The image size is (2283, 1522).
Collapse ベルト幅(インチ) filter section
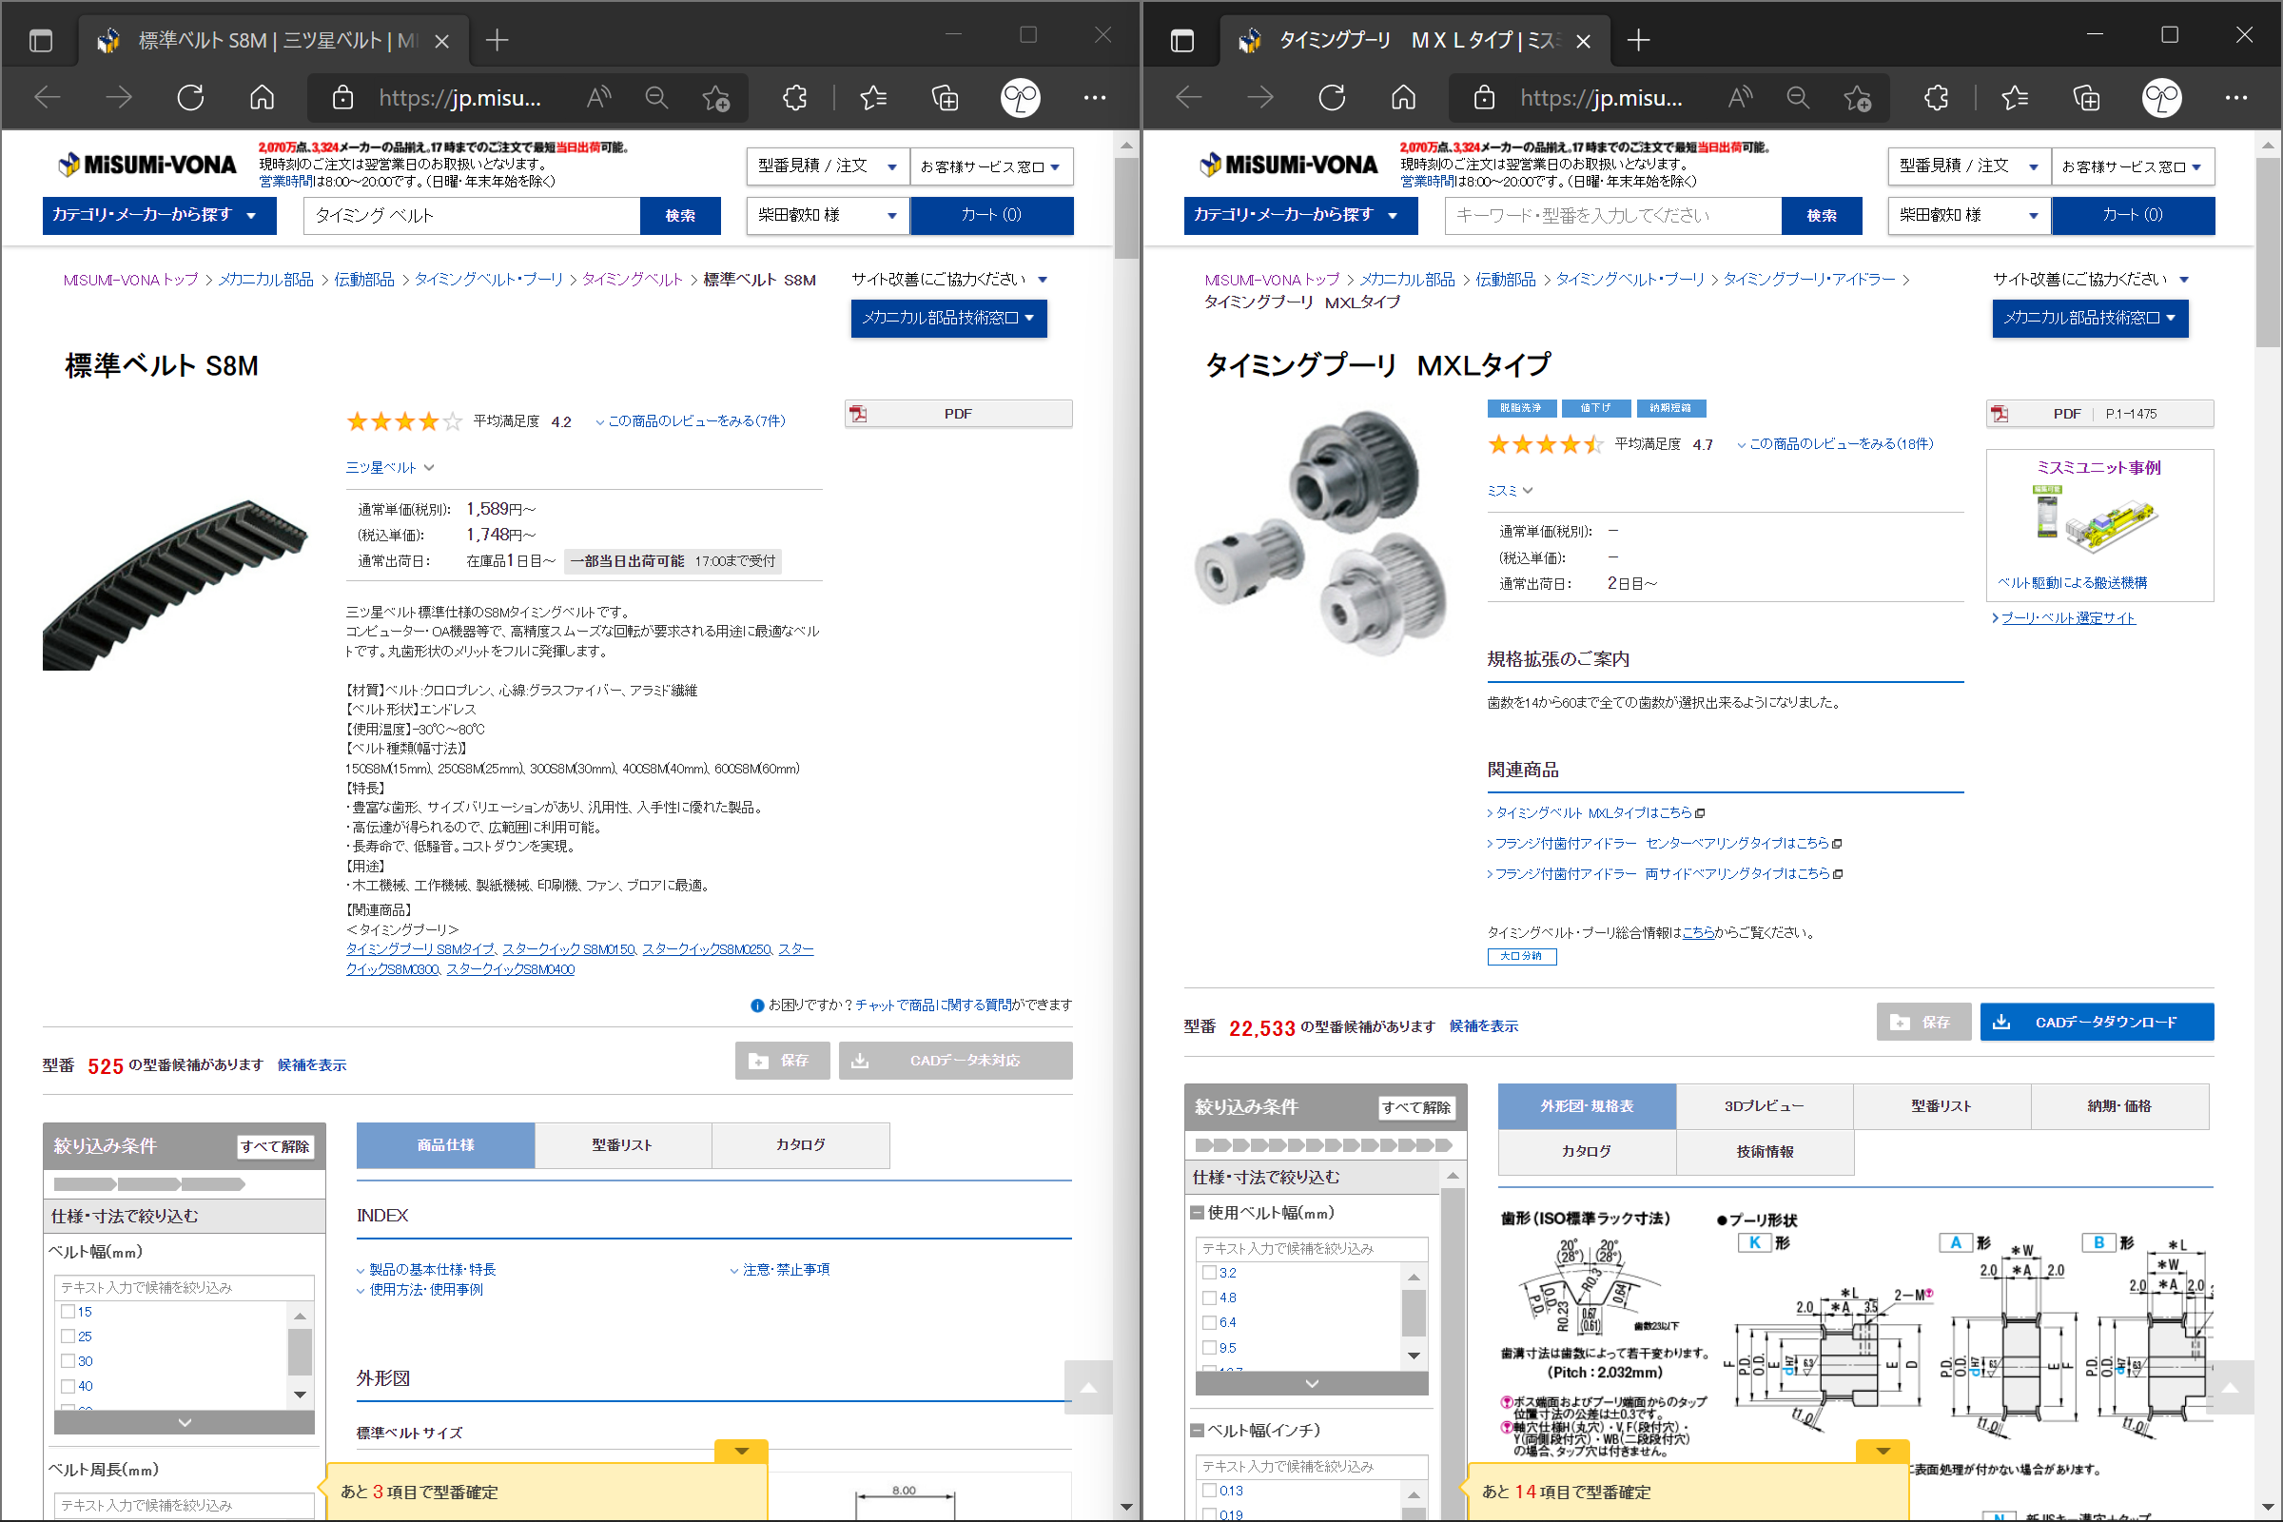(x=1198, y=1430)
